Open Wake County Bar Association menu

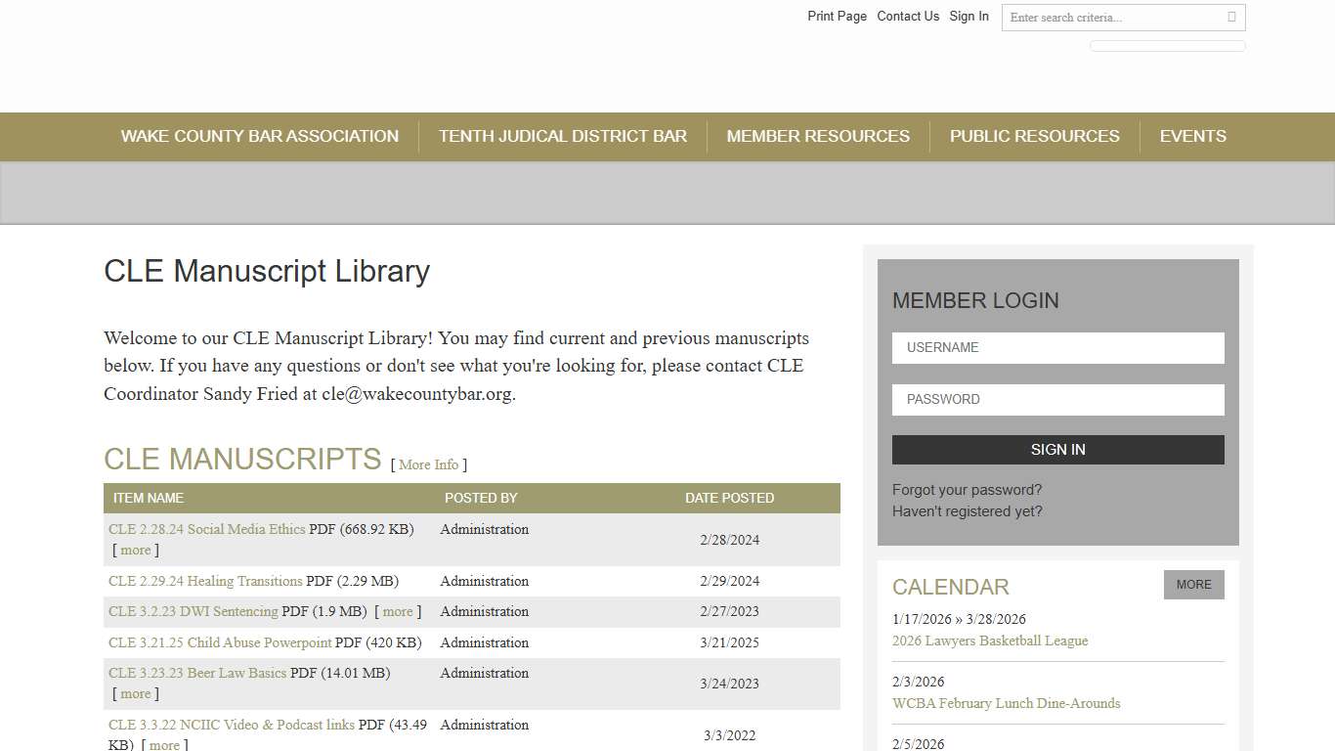point(259,136)
